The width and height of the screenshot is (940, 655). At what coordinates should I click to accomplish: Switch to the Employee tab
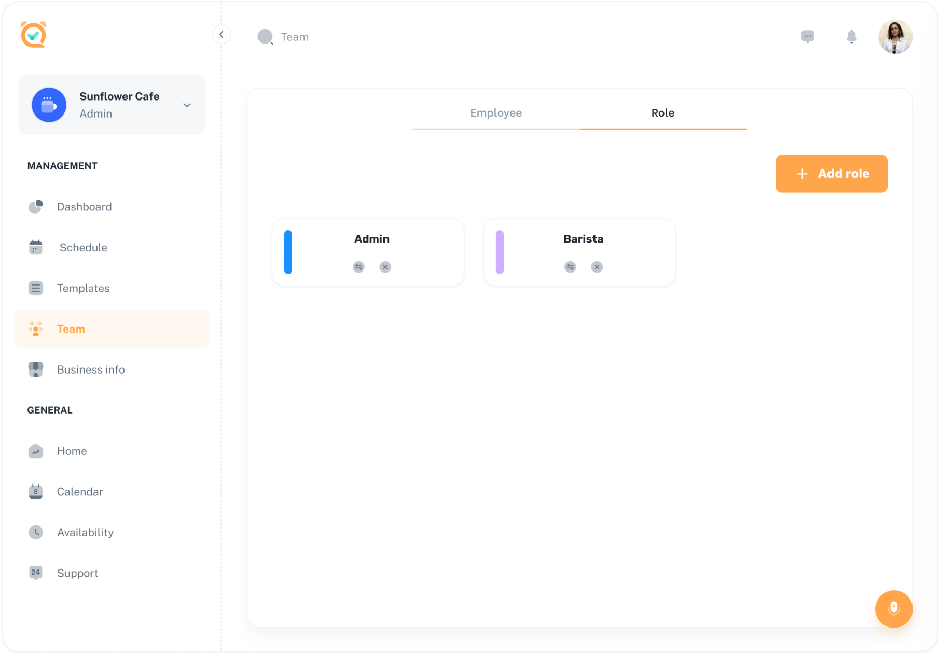click(x=496, y=113)
